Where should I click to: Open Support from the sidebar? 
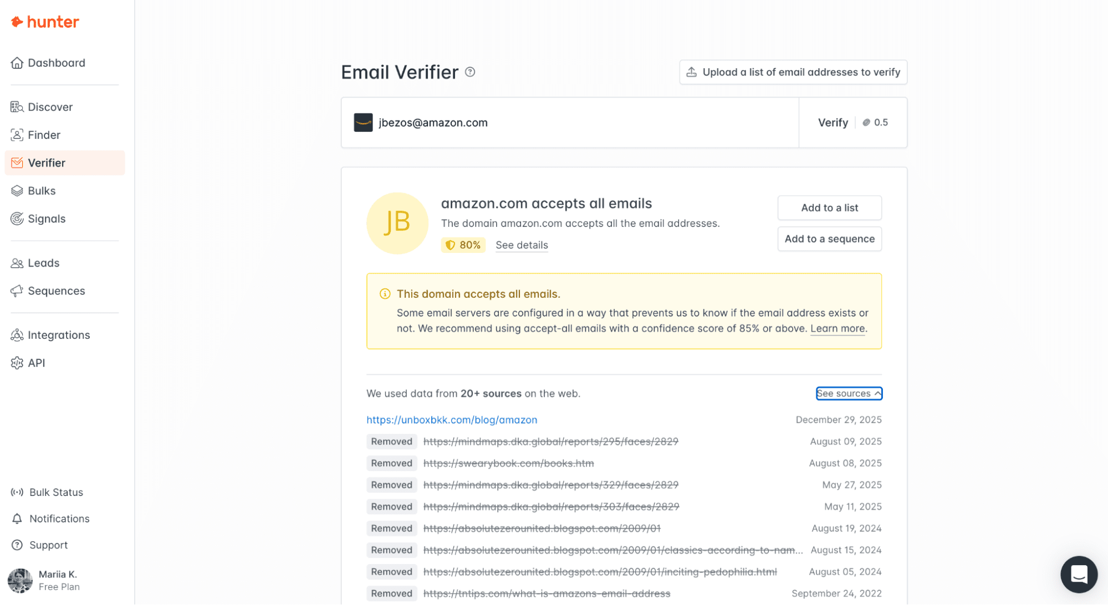[48, 545]
